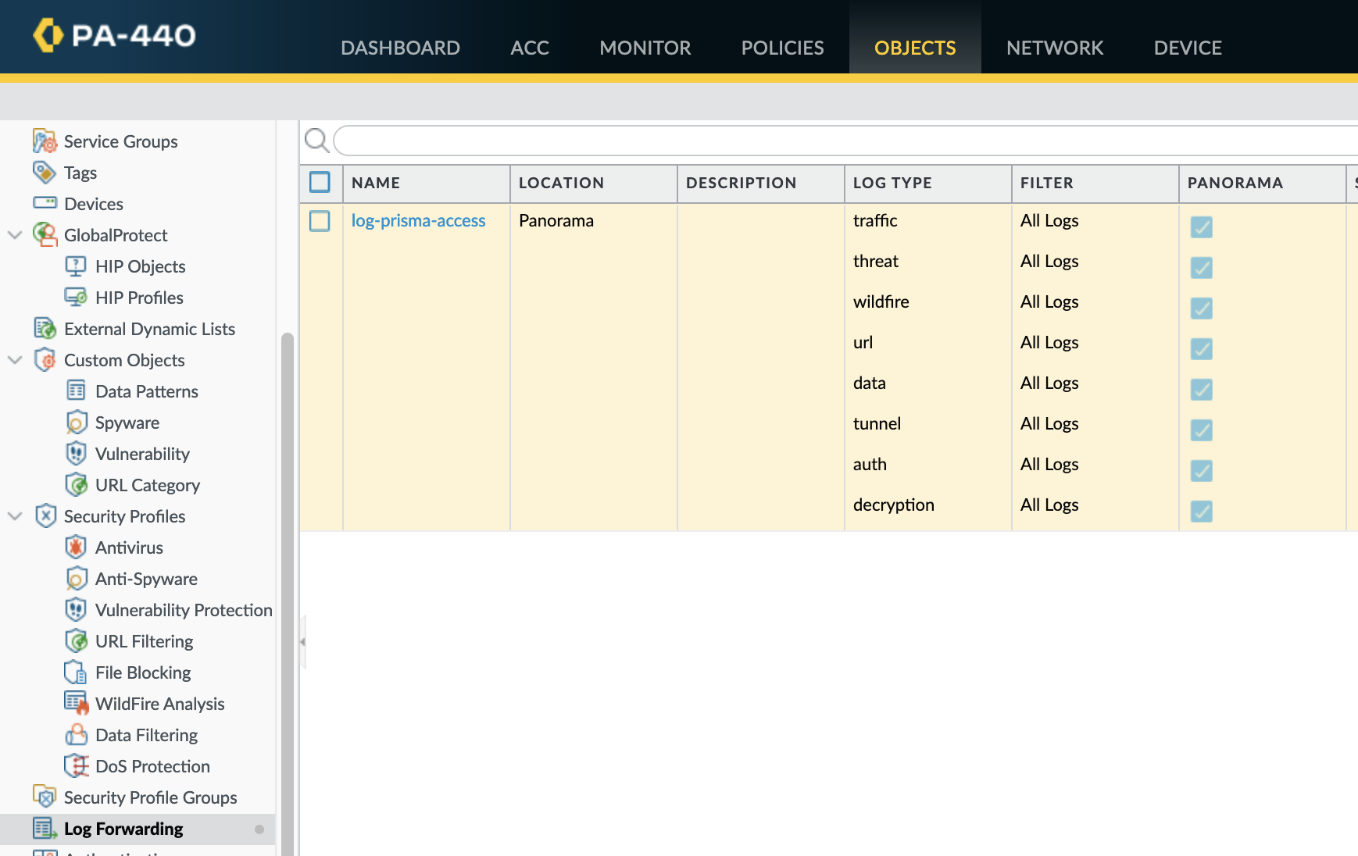
Task: Click the File Blocking icon
Action: click(x=76, y=672)
